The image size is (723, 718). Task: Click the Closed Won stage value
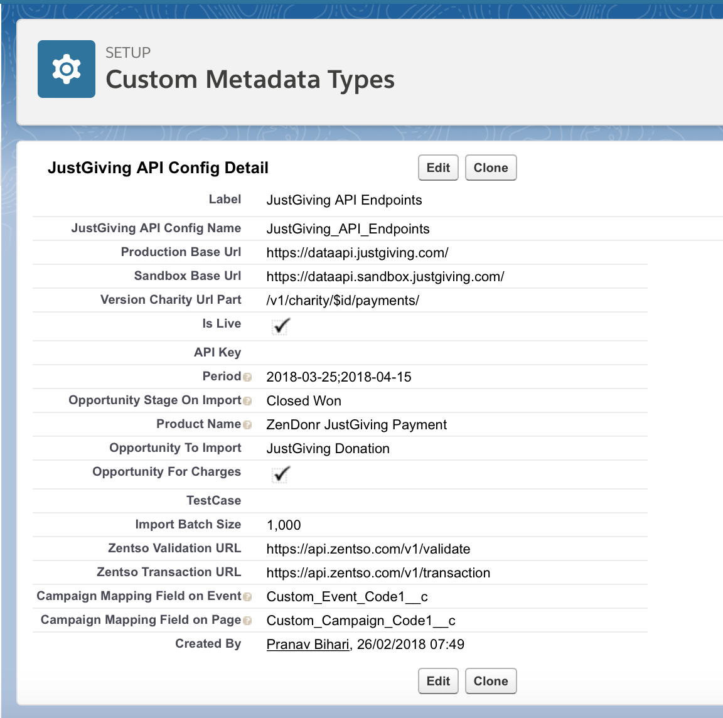(x=304, y=400)
